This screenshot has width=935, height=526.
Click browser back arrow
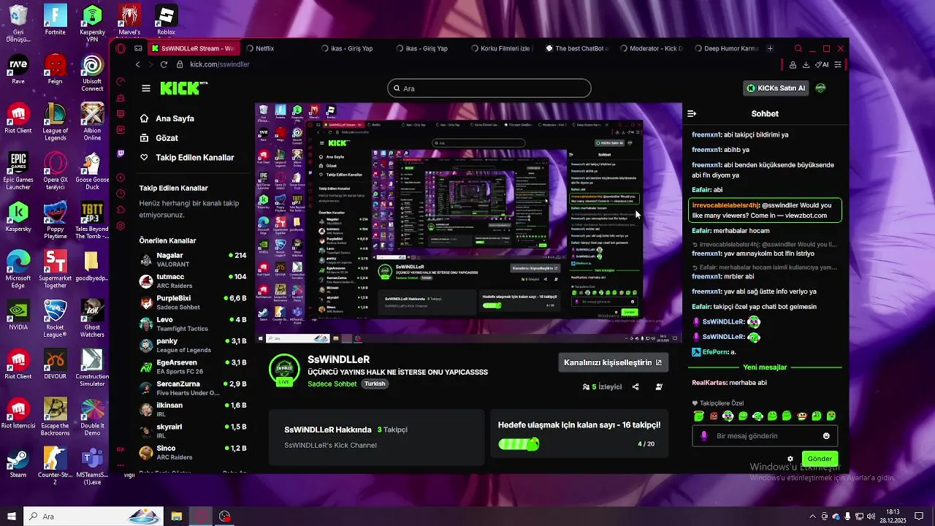(137, 64)
